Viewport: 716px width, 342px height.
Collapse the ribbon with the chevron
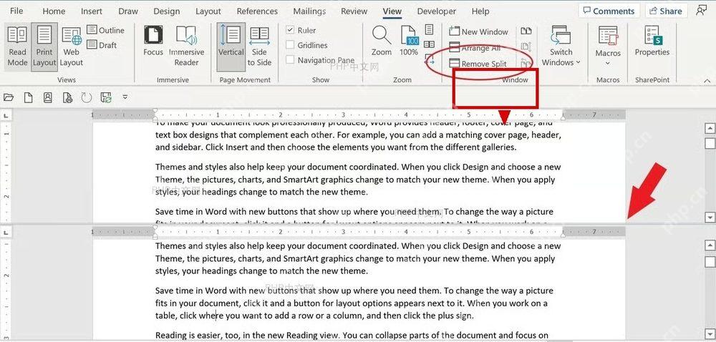[707, 81]
